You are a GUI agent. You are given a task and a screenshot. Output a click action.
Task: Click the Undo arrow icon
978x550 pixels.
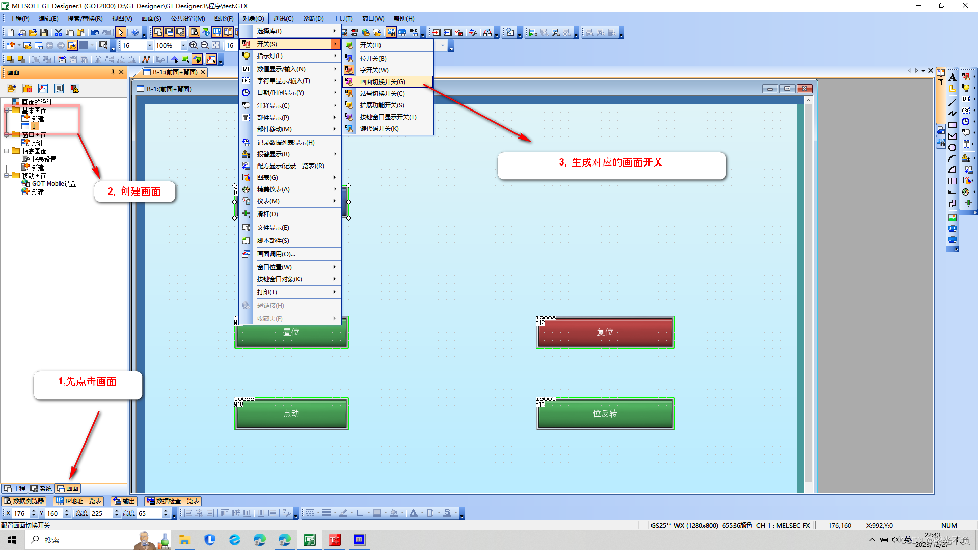pyautogui.click(x=95, y=32)
